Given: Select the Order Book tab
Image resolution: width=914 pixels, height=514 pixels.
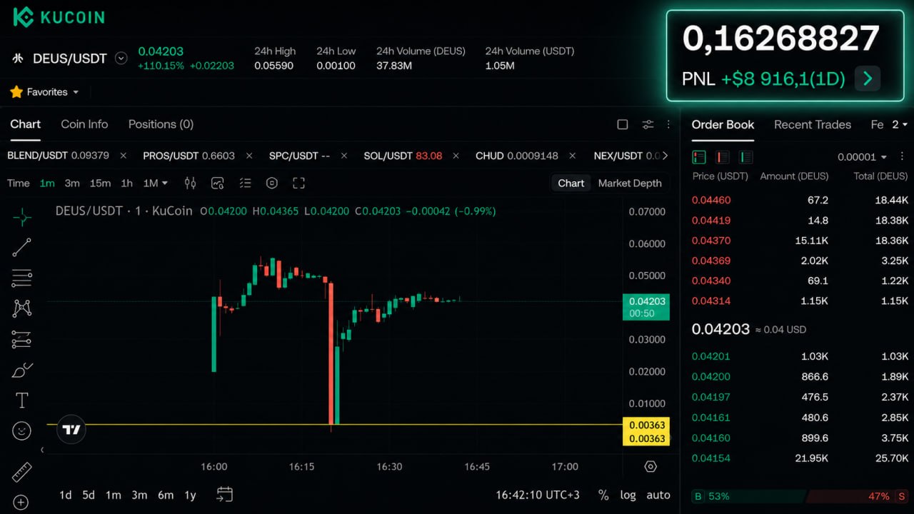Looking at the screenshot, I should [723, 124].
